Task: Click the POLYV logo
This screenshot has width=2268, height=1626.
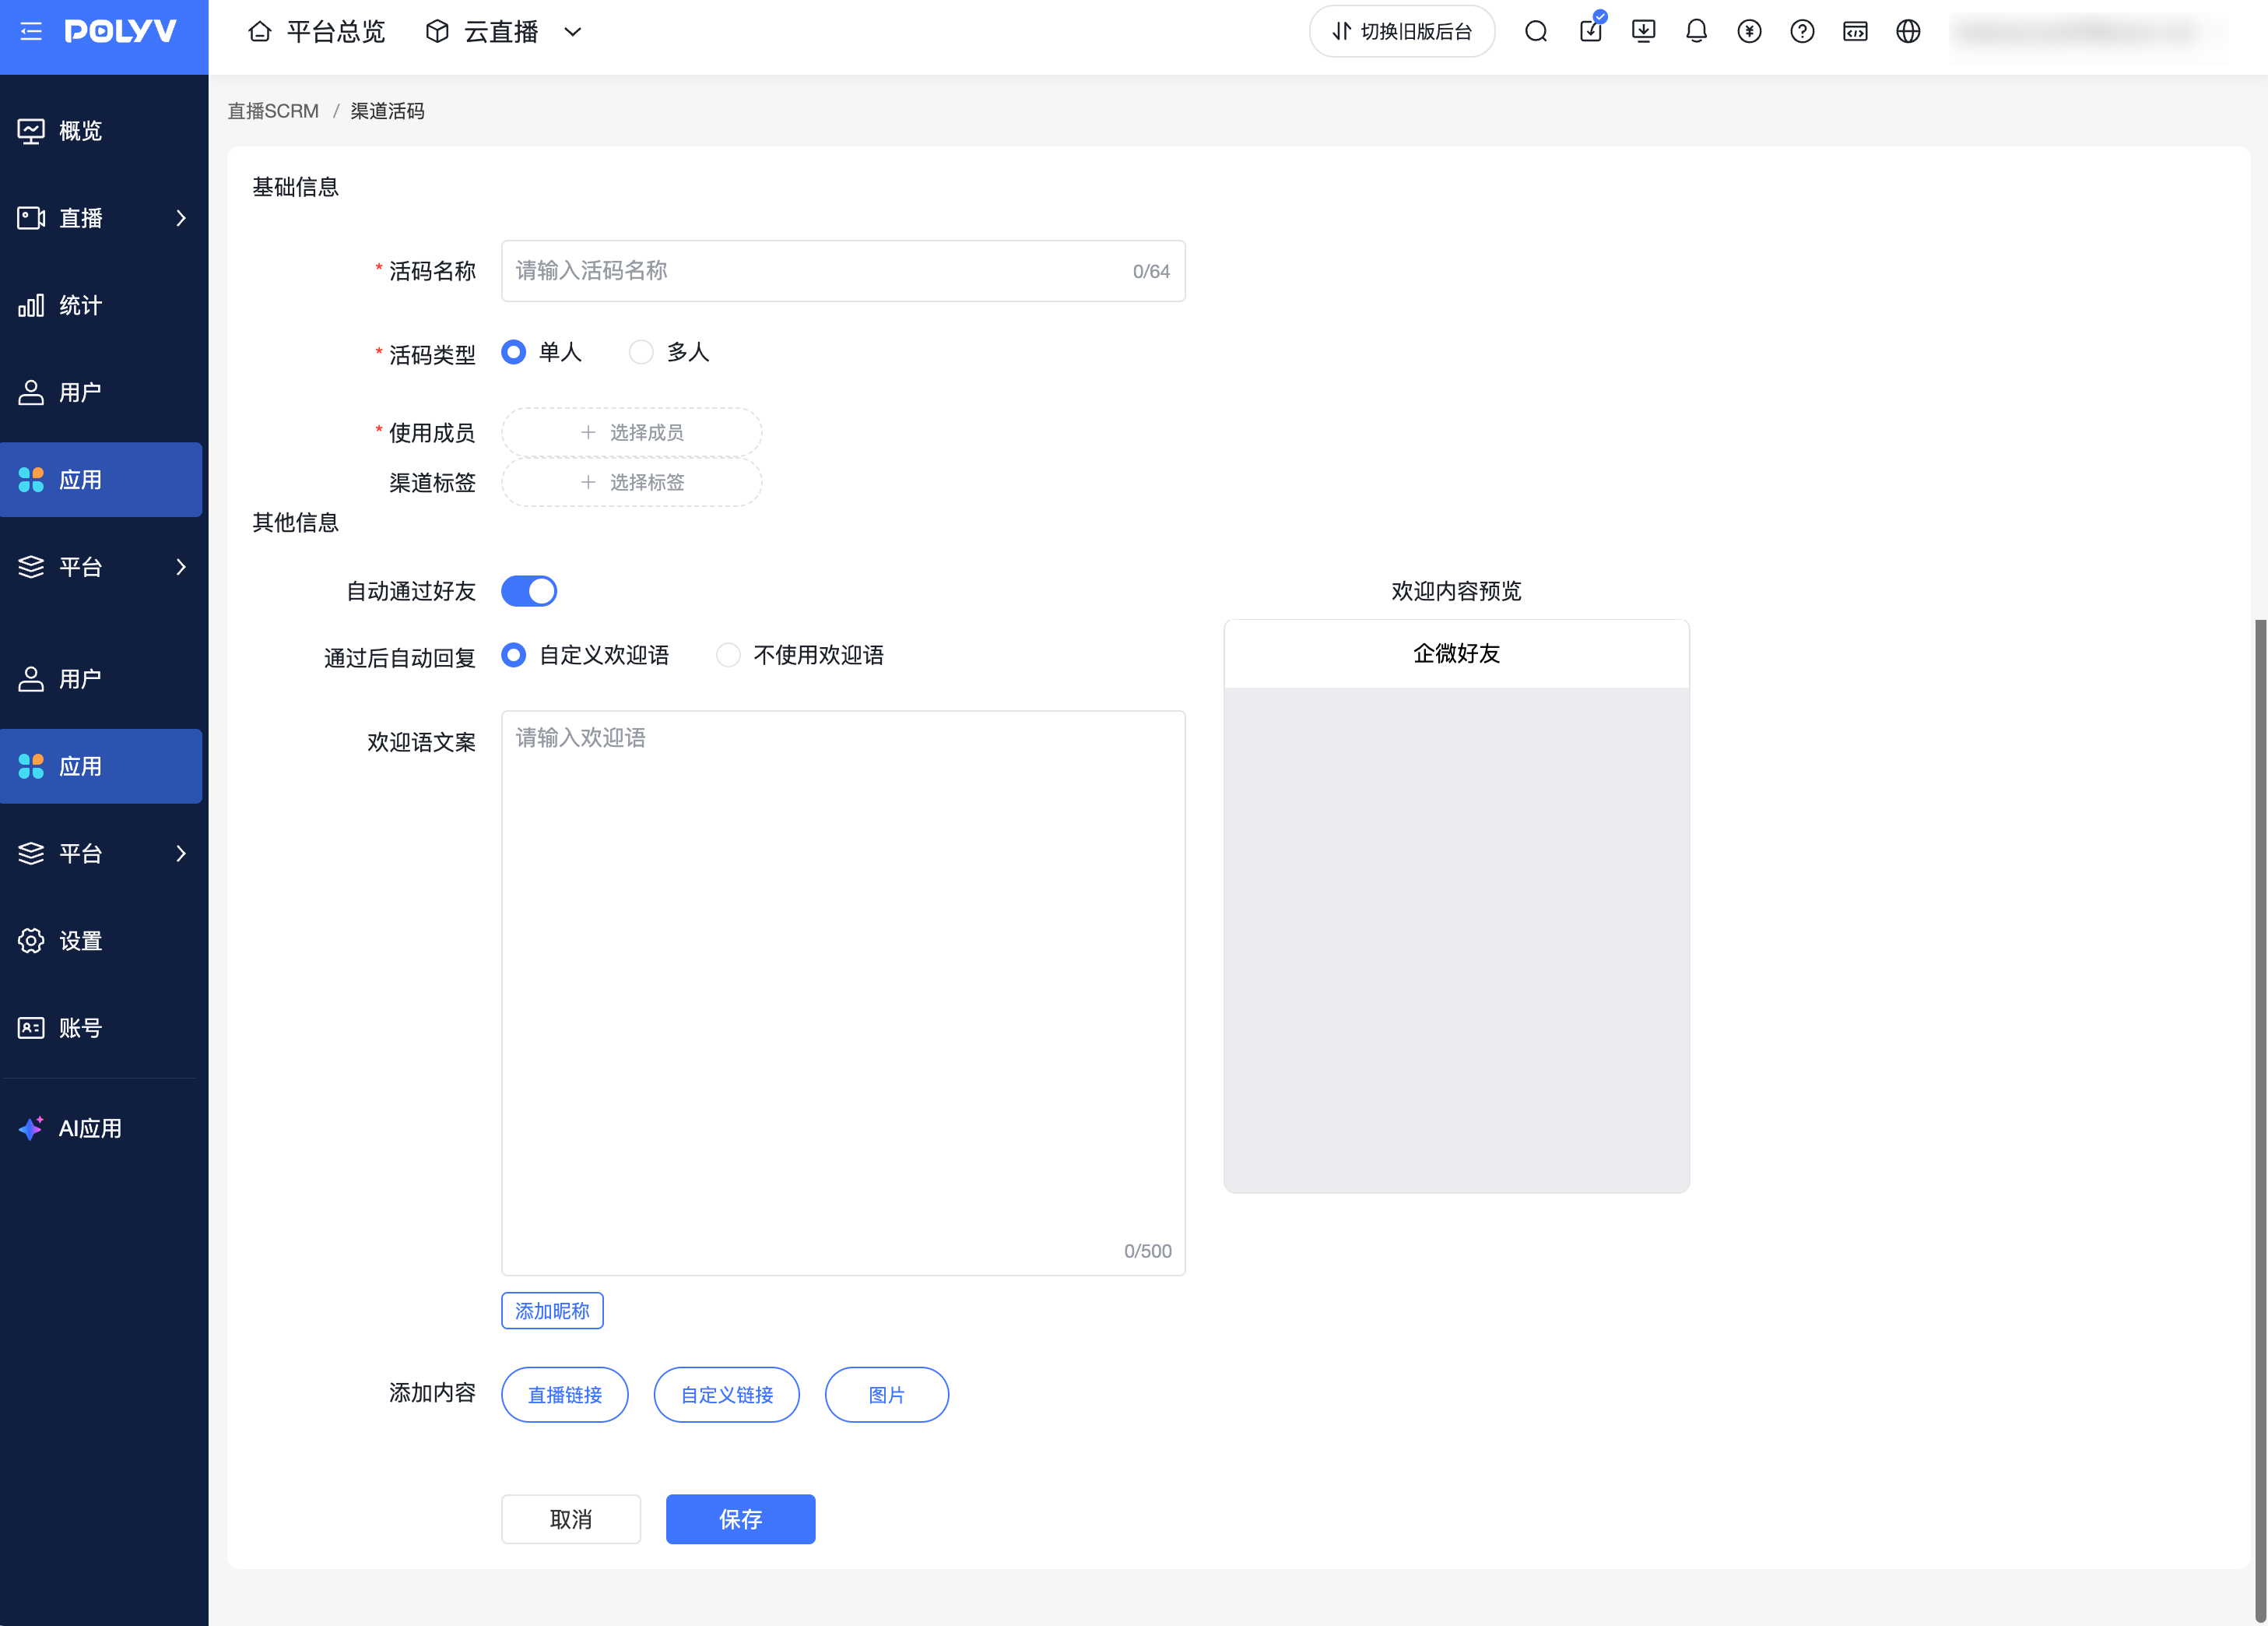Action: pyautogui.click(x=120, y=31)
